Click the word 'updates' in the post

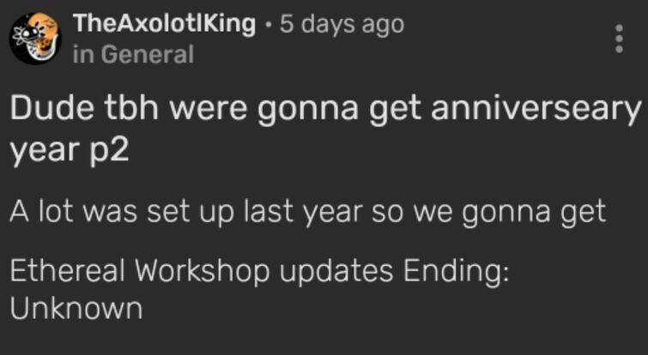(x=336, y=273)
